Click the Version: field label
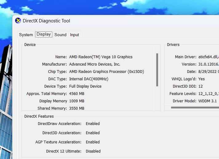Viewport: 219px width, 159px height. coord(189,64)
